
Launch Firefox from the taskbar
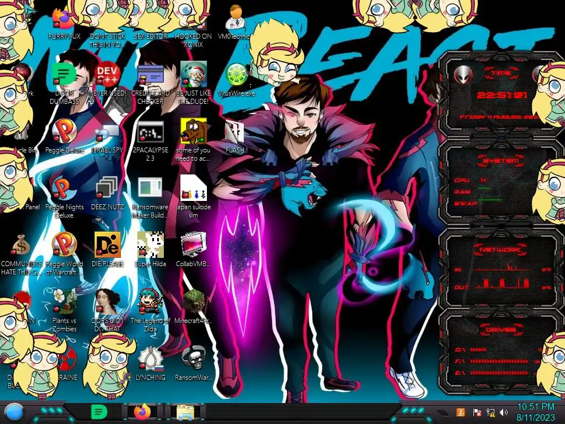[142, 412]
